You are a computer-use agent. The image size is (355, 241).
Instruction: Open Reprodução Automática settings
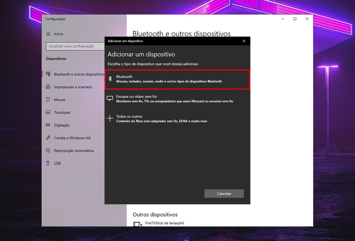(x=74, y=151)
